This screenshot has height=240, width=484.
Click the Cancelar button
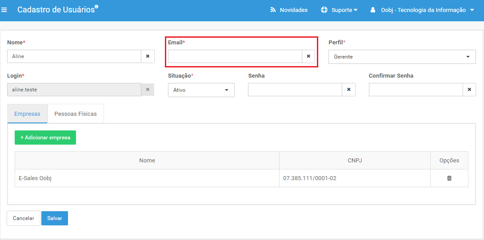tap(24, 218)
